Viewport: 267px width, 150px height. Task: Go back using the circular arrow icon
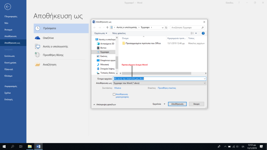click(x=8, y=7)
